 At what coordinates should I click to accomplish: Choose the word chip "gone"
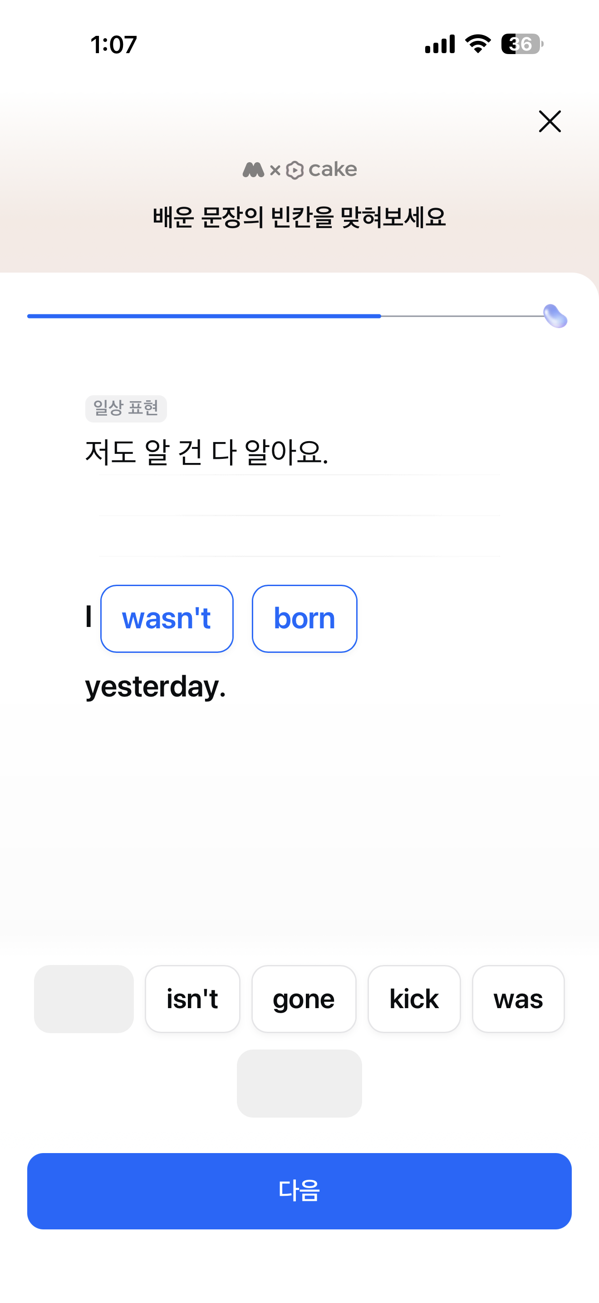[x=304, y=999]
